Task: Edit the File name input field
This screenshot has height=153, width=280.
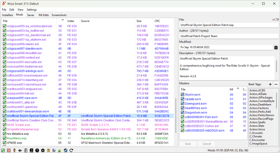Action: click(x=229, y=25)
